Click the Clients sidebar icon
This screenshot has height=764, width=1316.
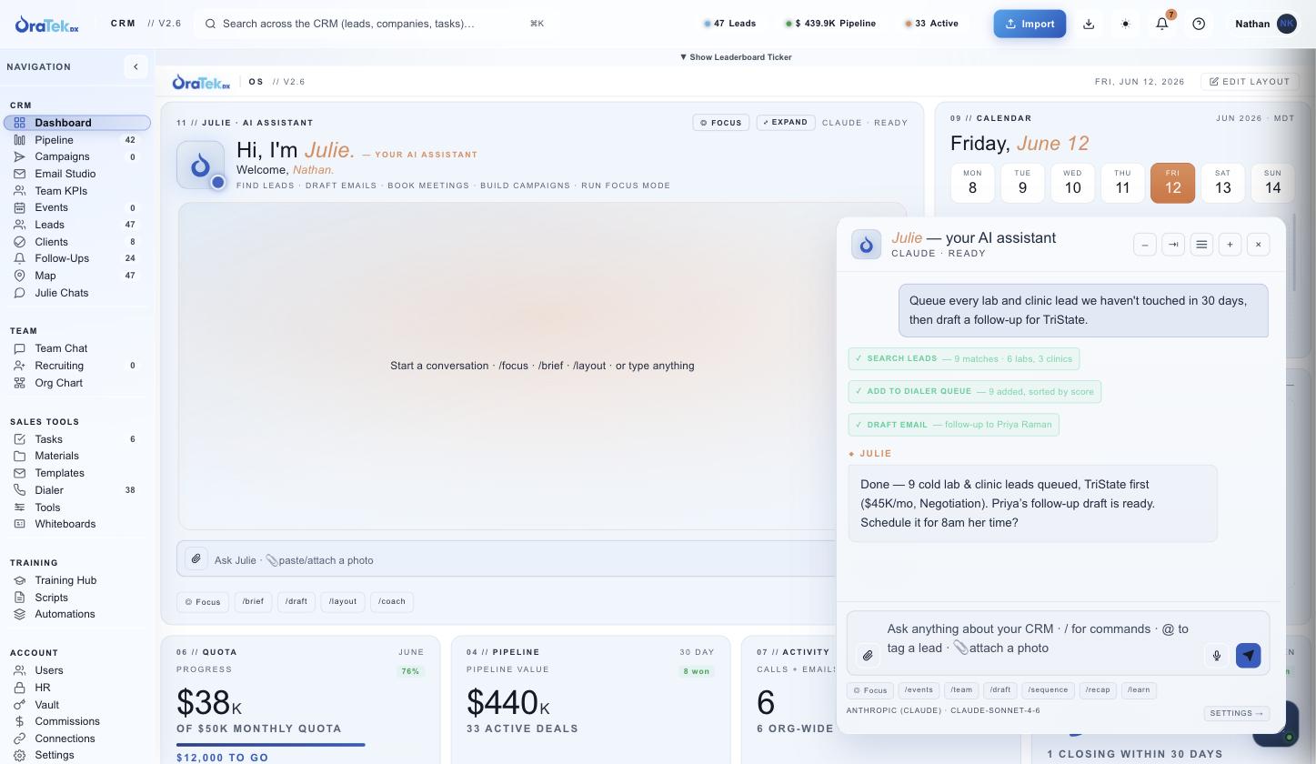point(19,242)
